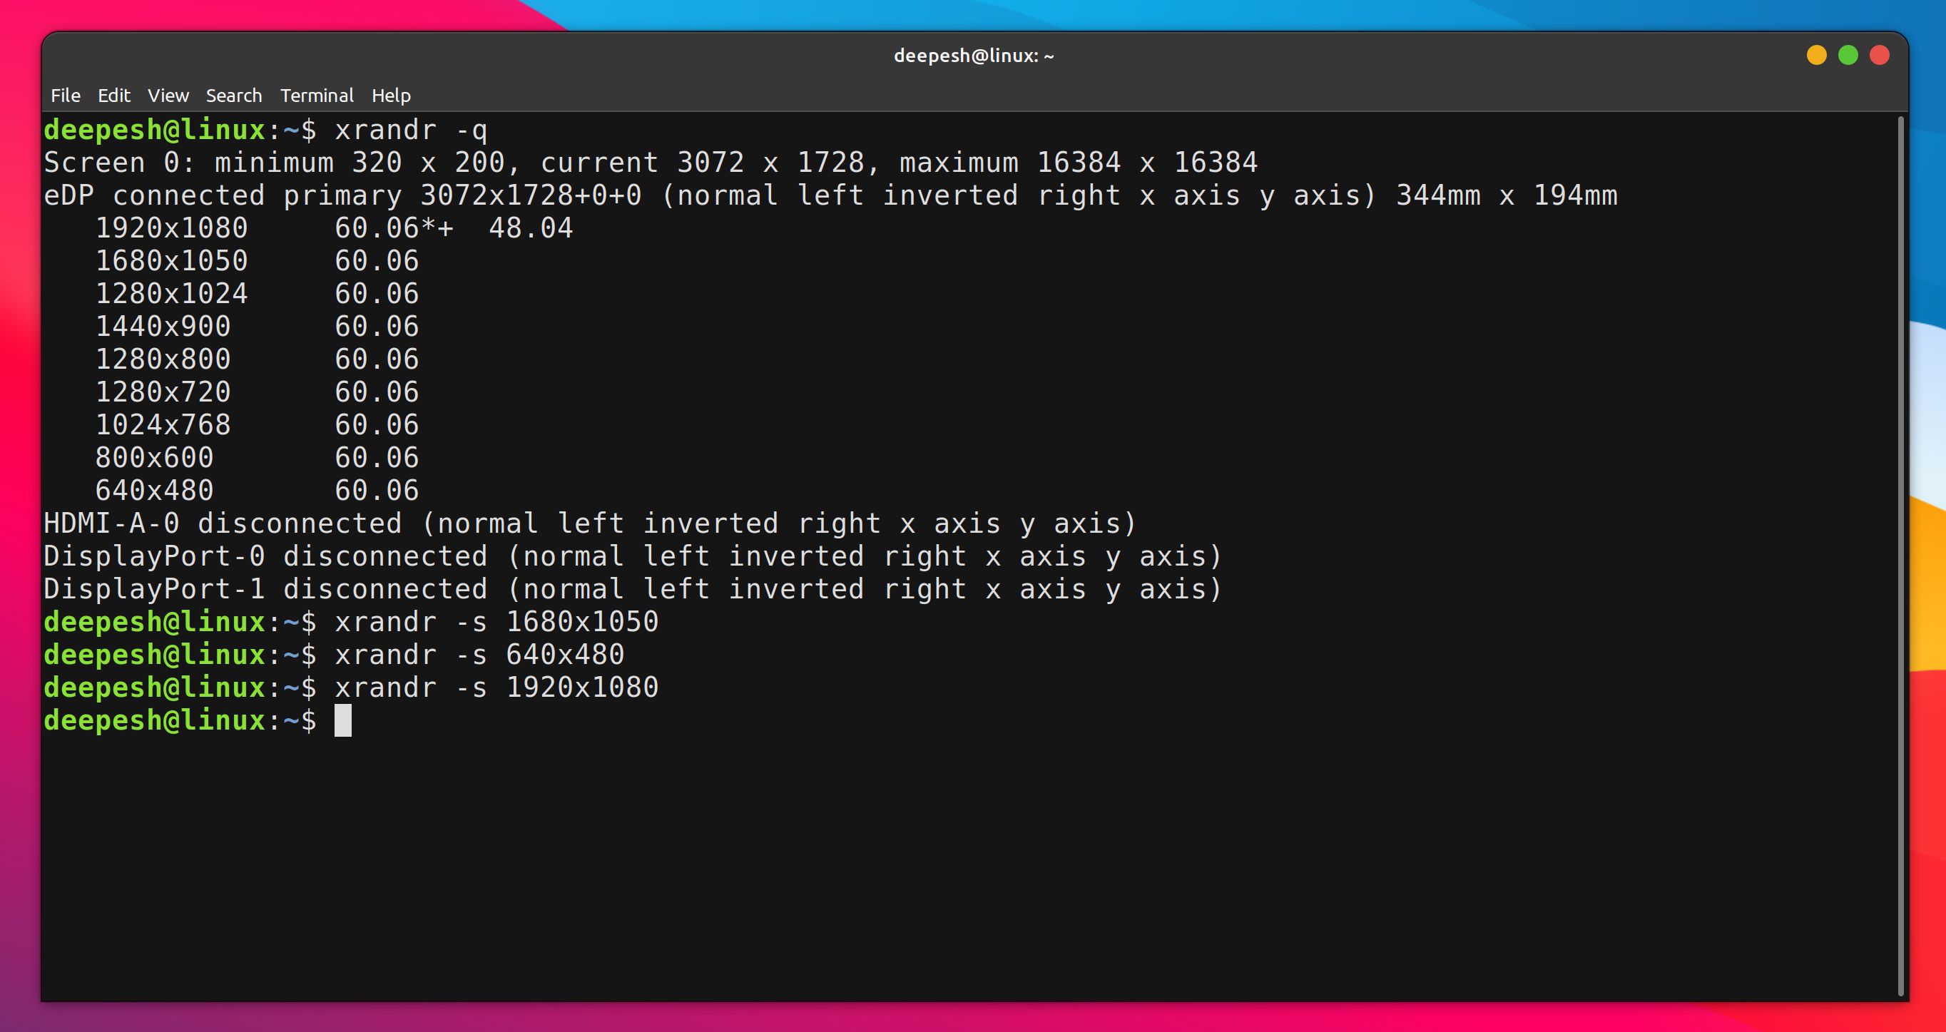Open the View menu
Screen dimensions: 1946x1032
(168, 96)
